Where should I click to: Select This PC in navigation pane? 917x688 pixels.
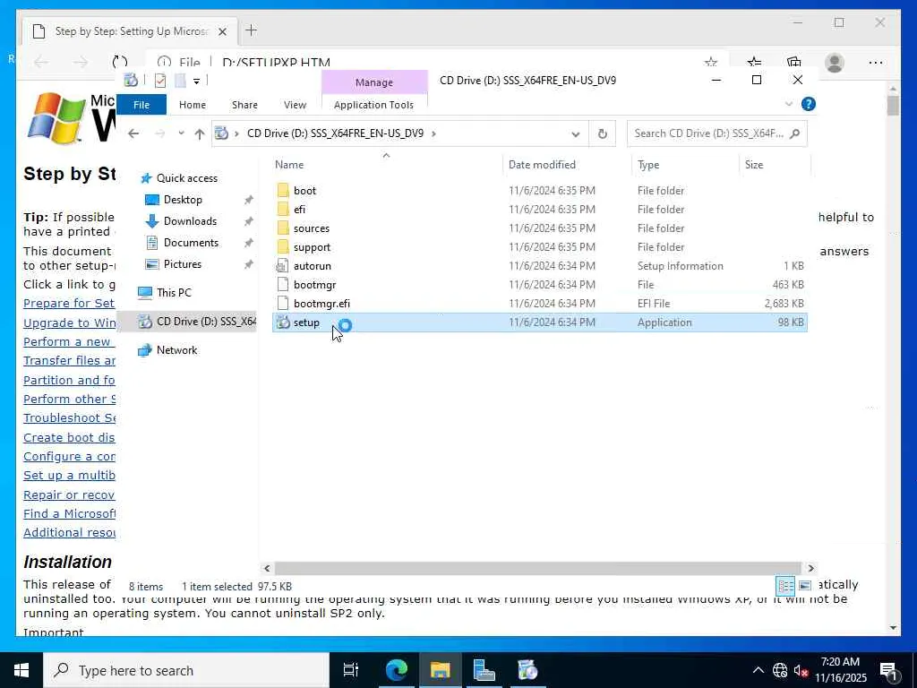pos(174,293)
